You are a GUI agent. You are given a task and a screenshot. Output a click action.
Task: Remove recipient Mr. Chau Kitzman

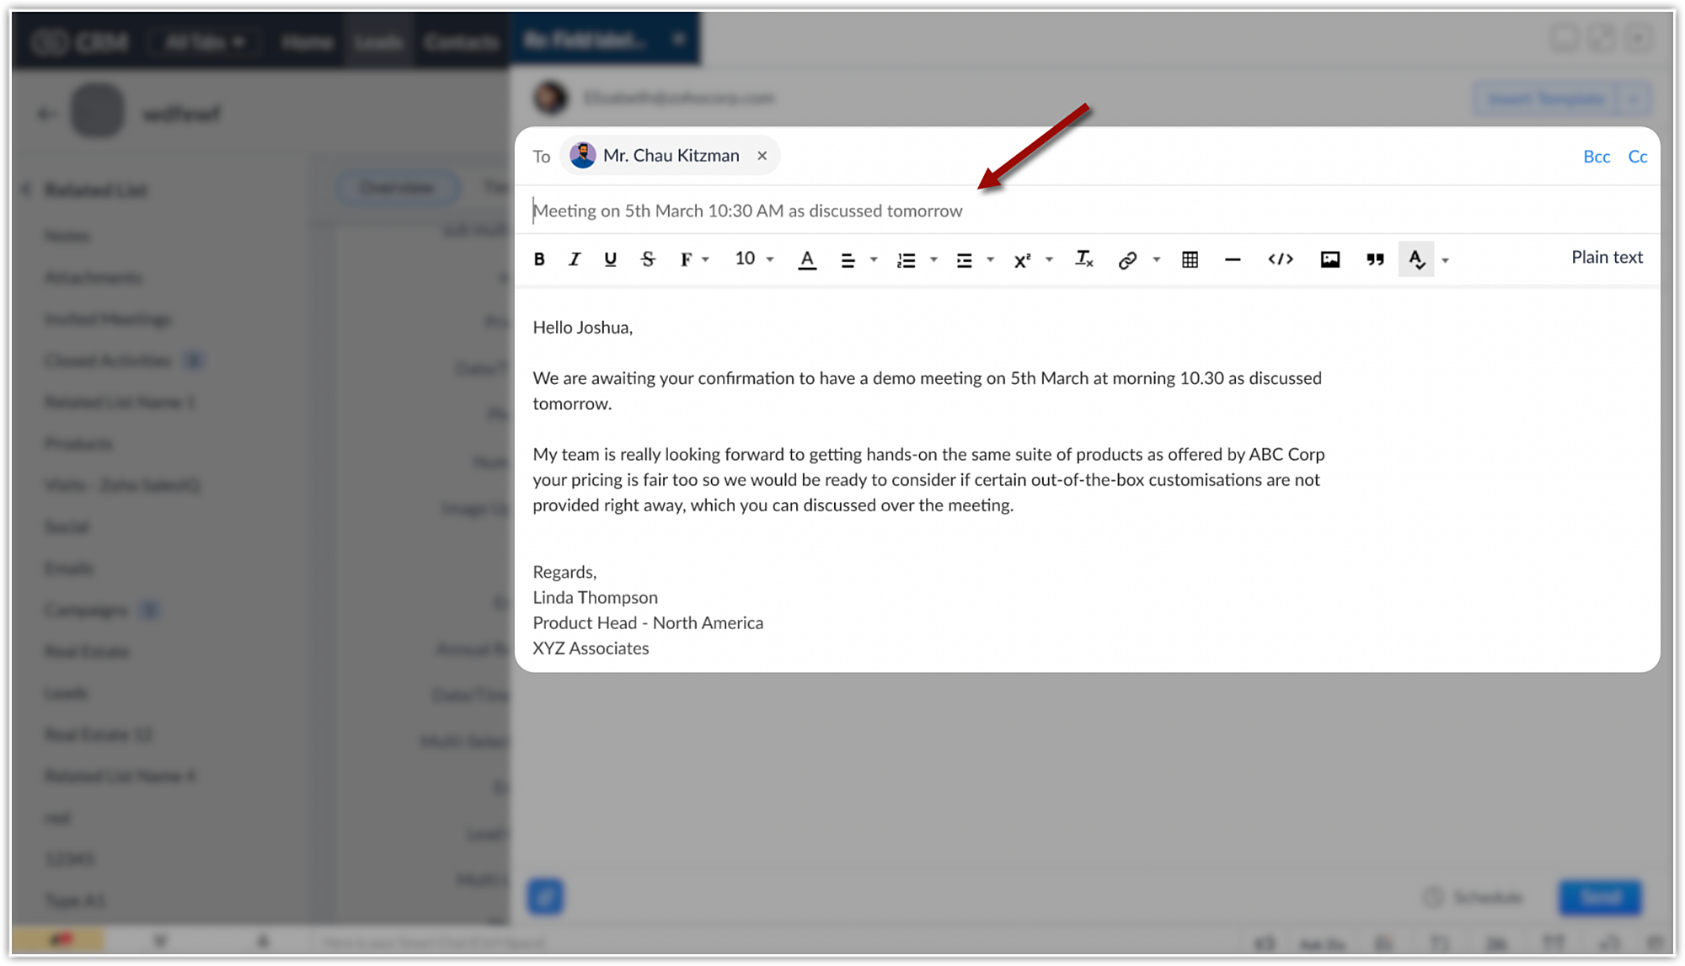762,156
